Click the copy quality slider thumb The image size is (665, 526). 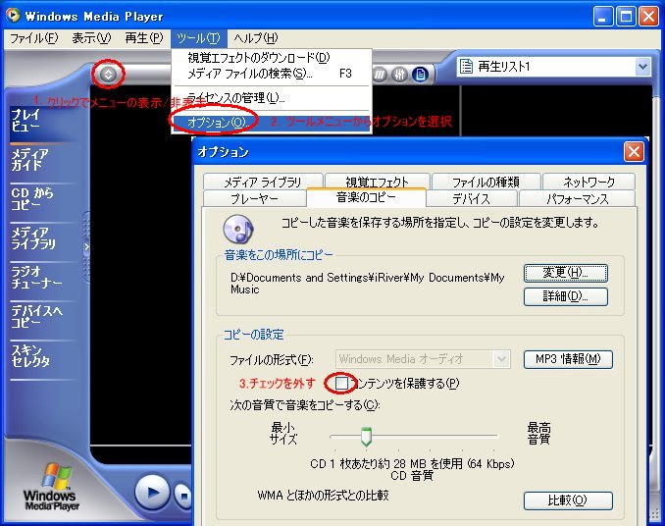coord(366,437)
